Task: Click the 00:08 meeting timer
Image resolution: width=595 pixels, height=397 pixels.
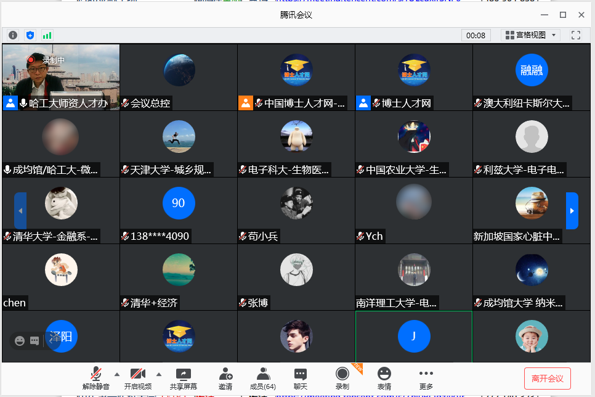Action: (x=476, y=35)
